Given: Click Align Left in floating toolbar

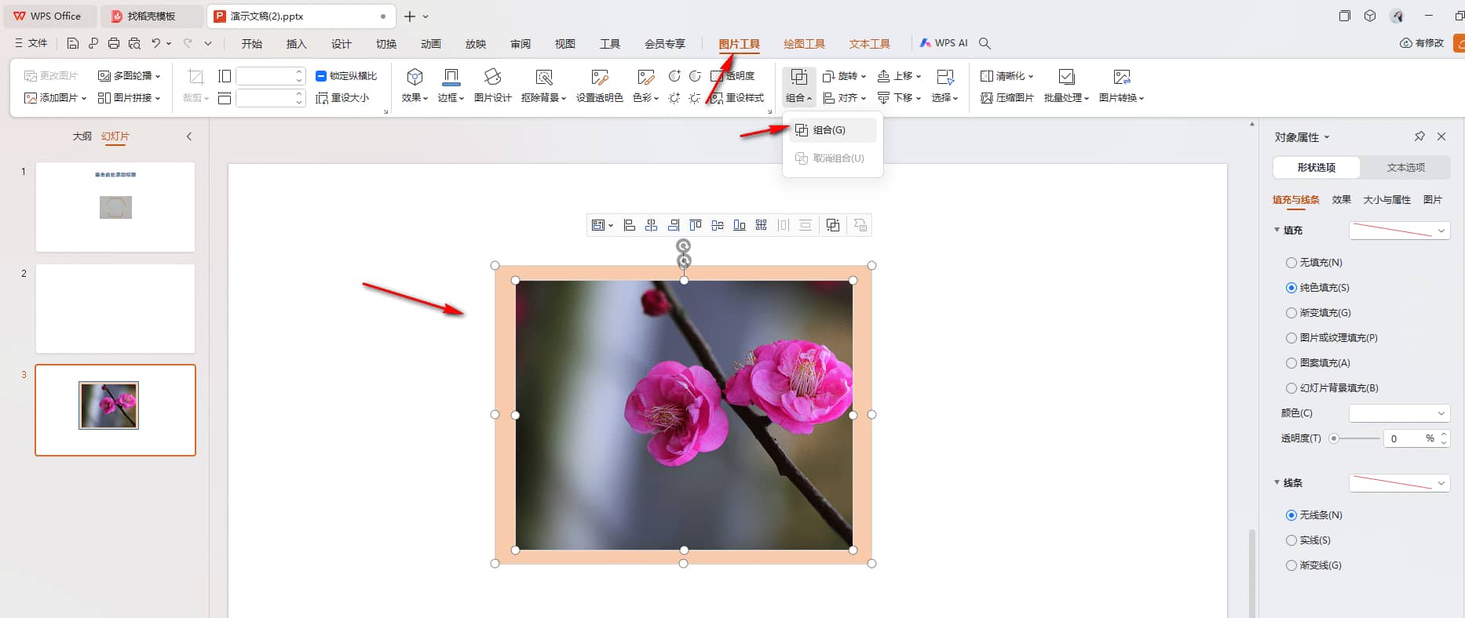Looking at the screenshot, I should 629,225.
